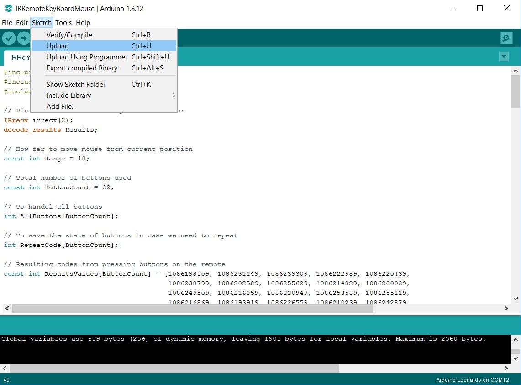
Task: Select Add File... menu entry
Action: 104,106
